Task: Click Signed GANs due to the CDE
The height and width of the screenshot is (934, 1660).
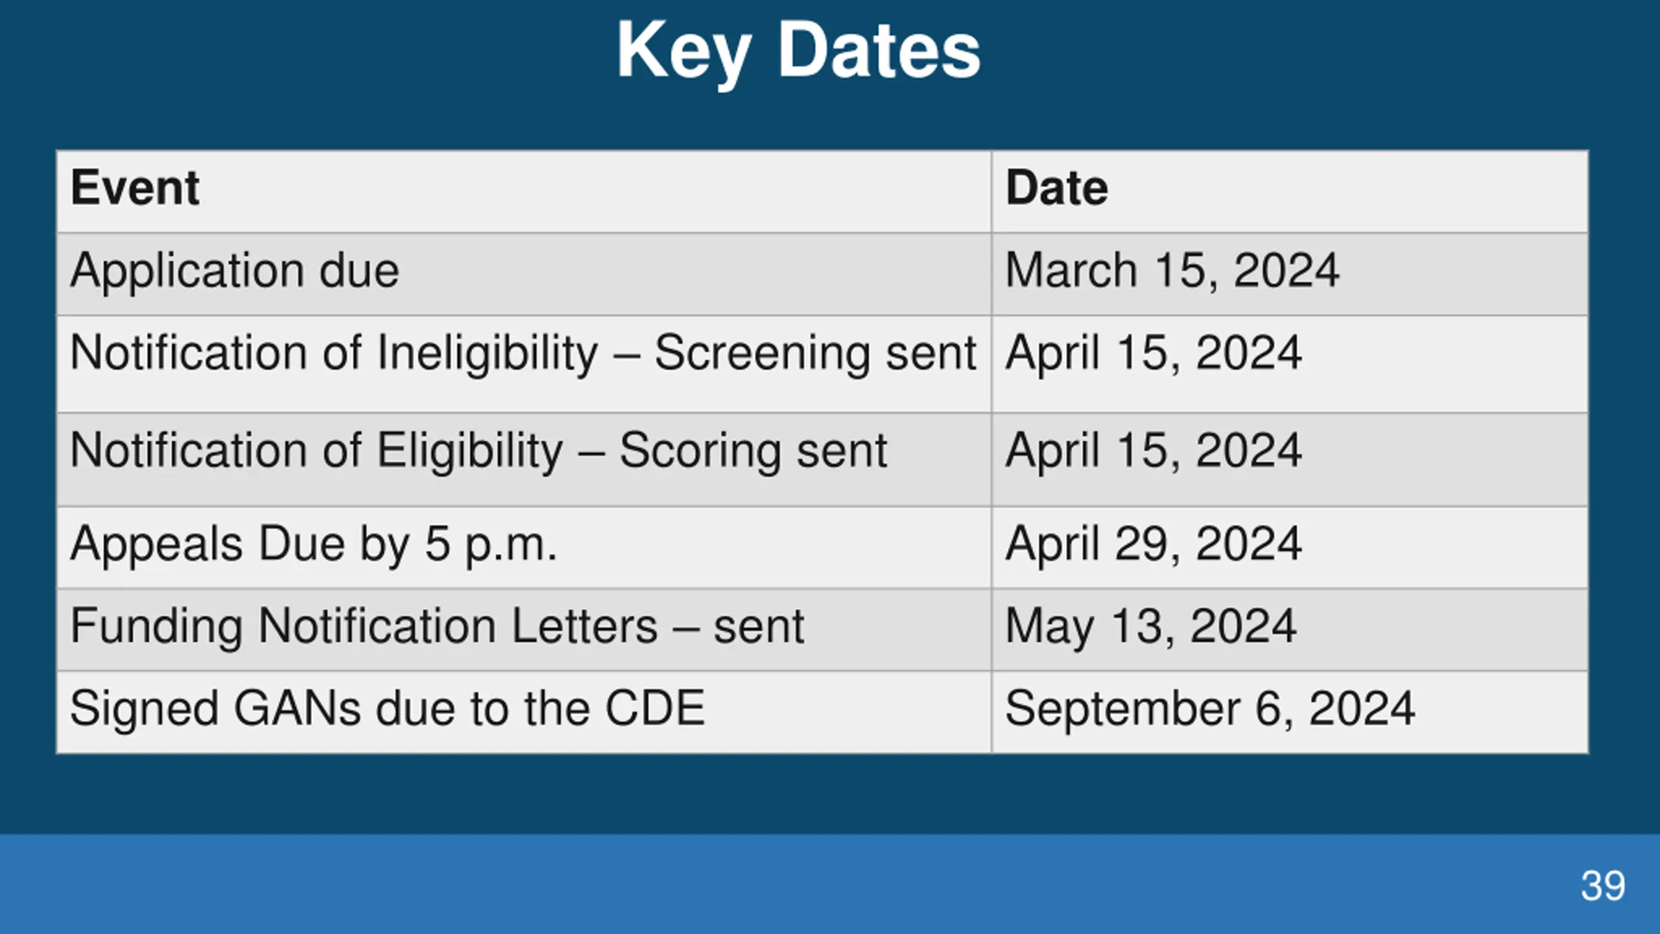Action: pos(524,712)
